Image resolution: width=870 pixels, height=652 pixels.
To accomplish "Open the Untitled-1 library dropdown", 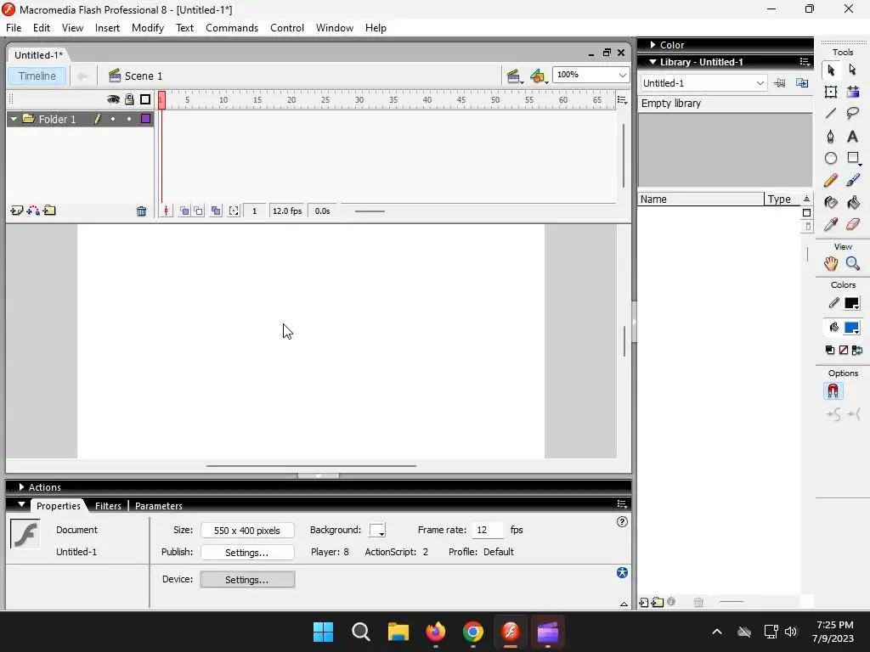I will pos(760,83).
